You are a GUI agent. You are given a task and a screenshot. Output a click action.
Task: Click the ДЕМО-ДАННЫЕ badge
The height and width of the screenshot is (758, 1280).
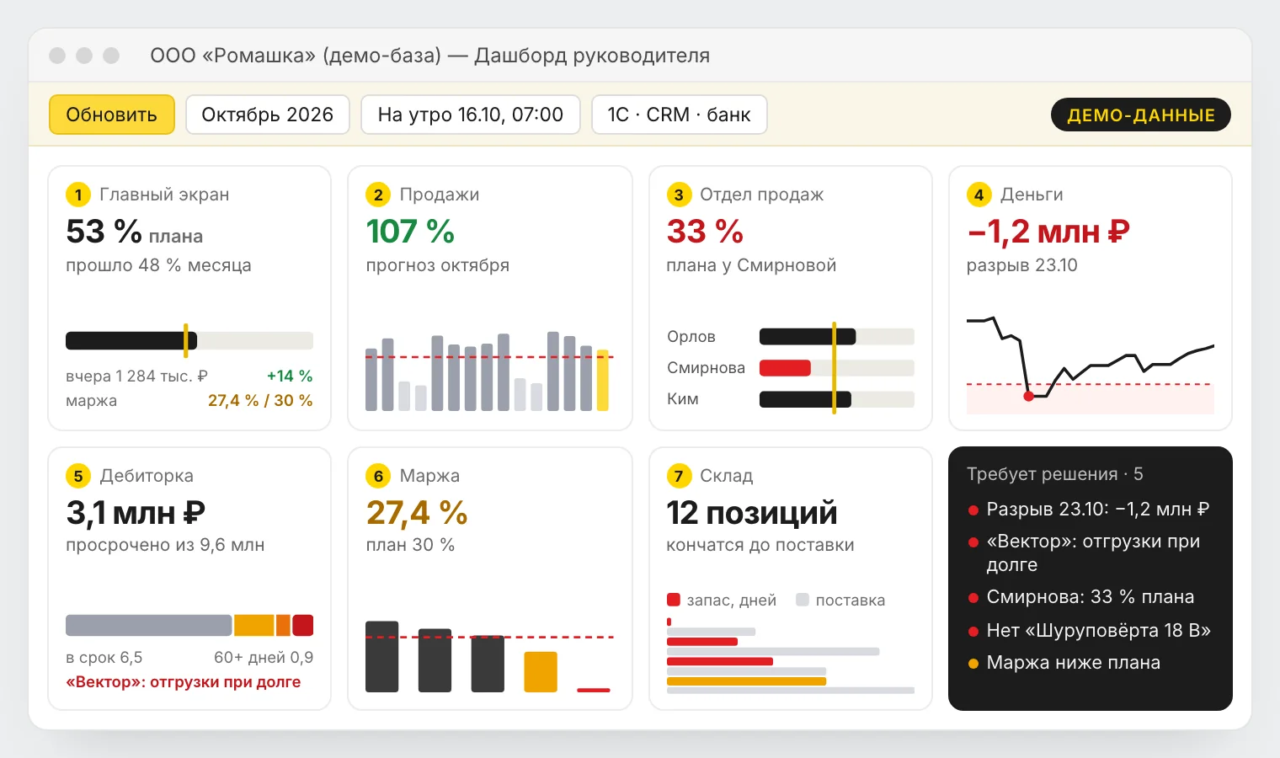(x=1141, y=115)
